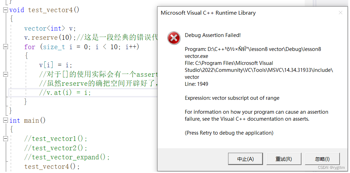Click the Microsoft Visual C++ Runtime Library title
350x173 pixels.
tap(208, 13)
